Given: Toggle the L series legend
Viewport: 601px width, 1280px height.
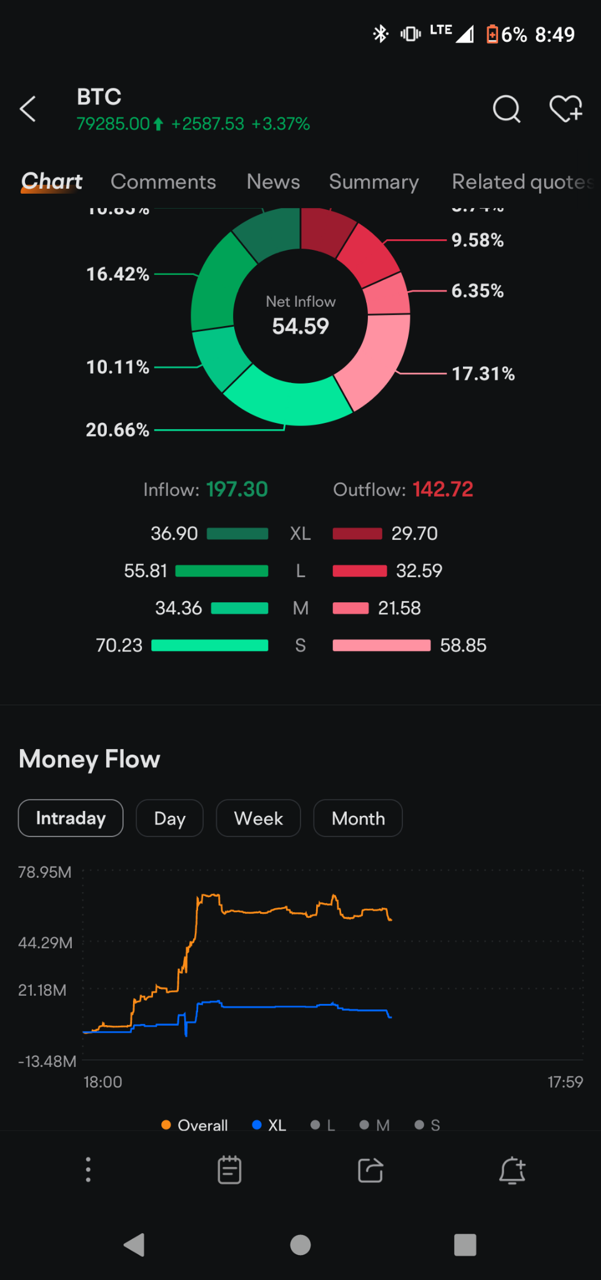Looking at the screenshot, I should [x=323, y=1125].
